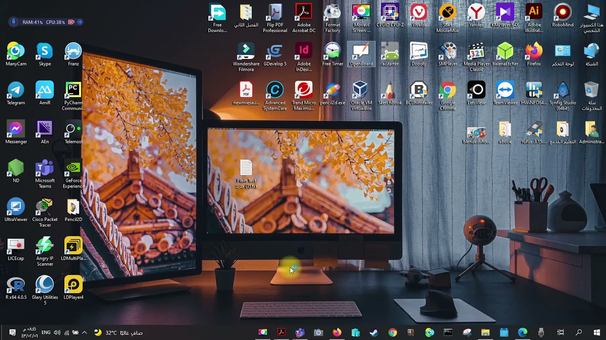The image size is (606, 340).
Task: Open the R x64 4.0.5 shortcut
Action: coord(16,288)
